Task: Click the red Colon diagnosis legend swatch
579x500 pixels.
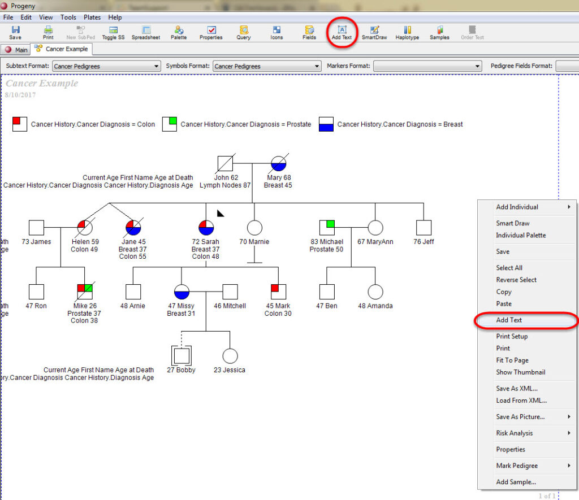Action: pyautogui.click(x=19, y=123)
